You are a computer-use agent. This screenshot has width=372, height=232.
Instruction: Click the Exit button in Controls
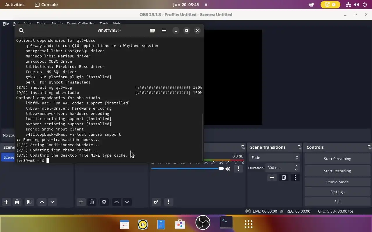tap(337, 202)
